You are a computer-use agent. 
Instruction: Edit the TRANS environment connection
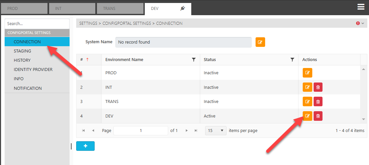tap(307, 102)
